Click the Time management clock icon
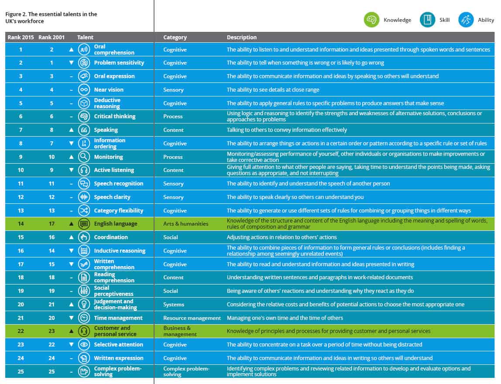This screenshot has height=384, width=501. (84, 318)
